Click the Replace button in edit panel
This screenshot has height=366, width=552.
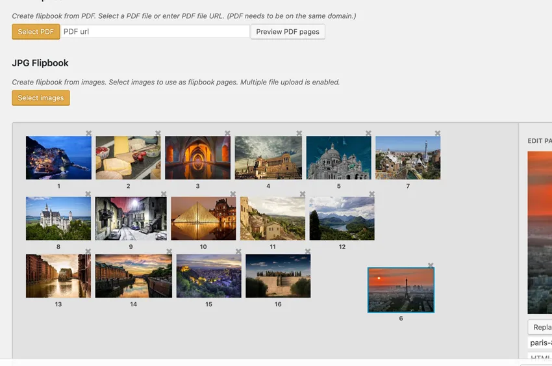(x=540, y=327)
